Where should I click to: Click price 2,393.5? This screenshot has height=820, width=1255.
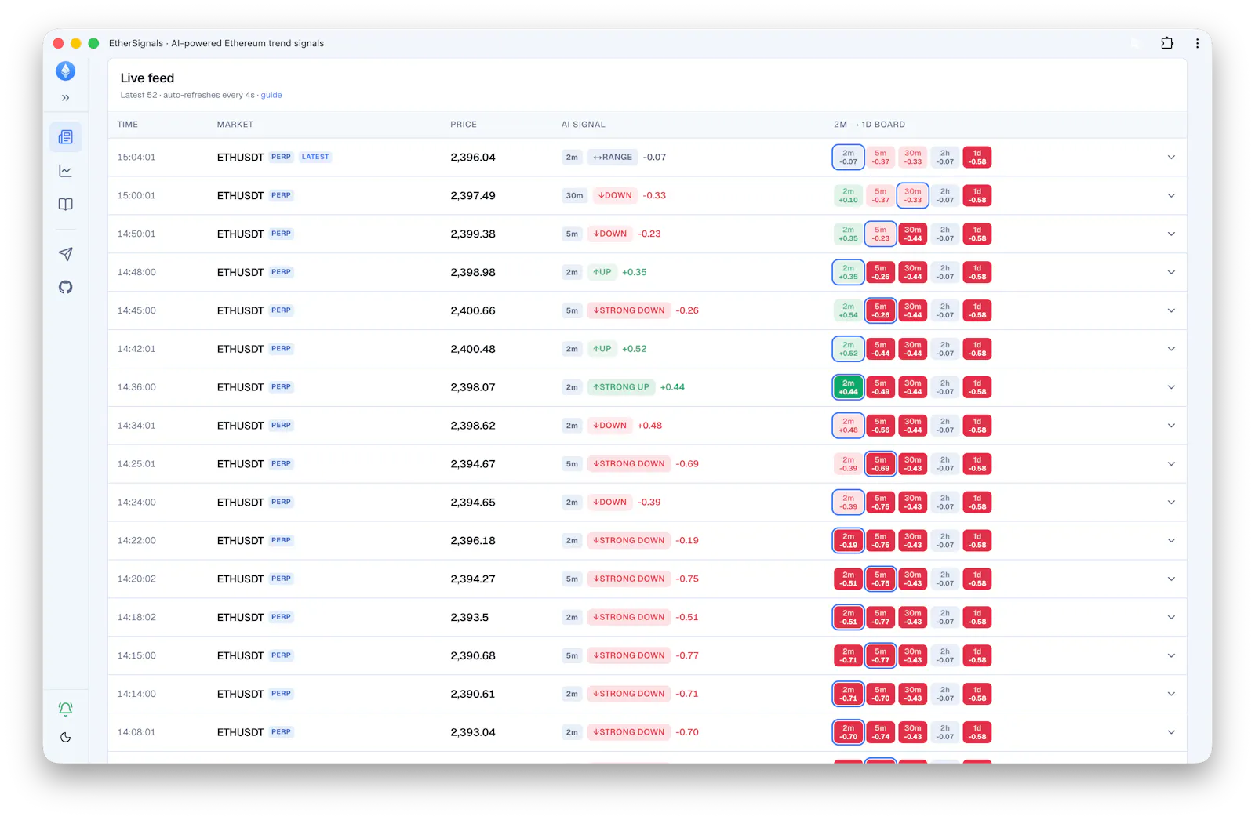470,618
